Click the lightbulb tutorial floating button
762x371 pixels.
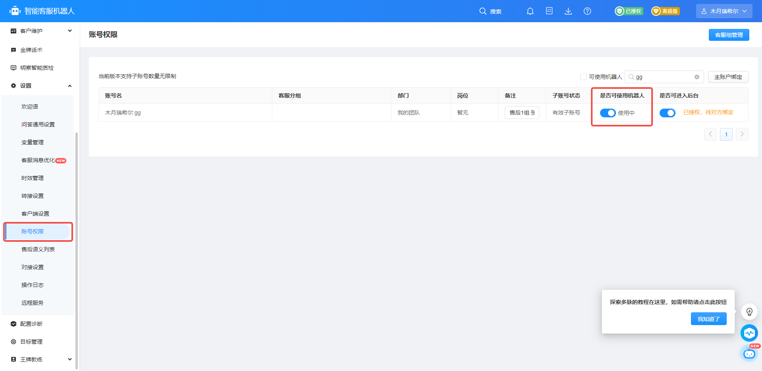click(x=749, y=312)
